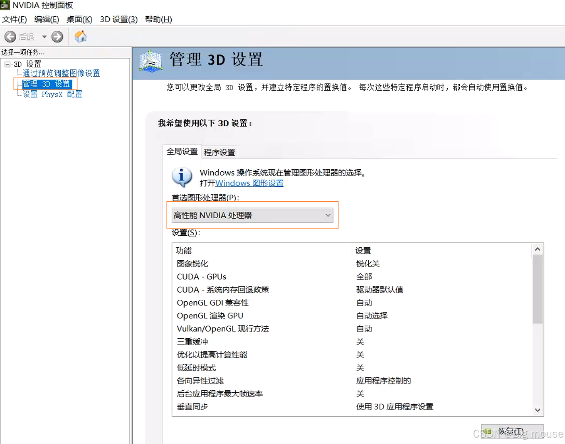Screen dimensions: 565x444
Task: Click the 全部 value for CUDA GPUs
Action: (x=364, y=277)
